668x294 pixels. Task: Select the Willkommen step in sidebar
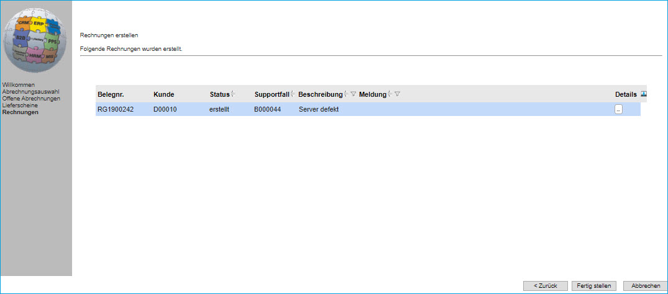point(18,85)
